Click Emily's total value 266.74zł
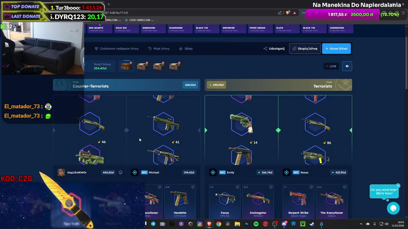408x229 pixels. coord(265,172)
